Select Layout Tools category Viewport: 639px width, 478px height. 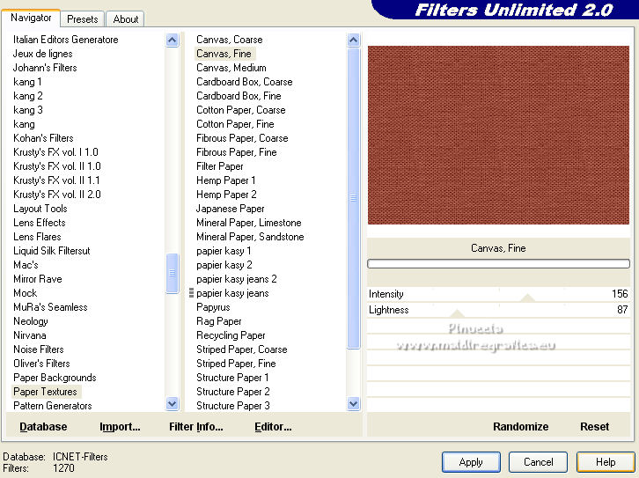pos(40,209)
